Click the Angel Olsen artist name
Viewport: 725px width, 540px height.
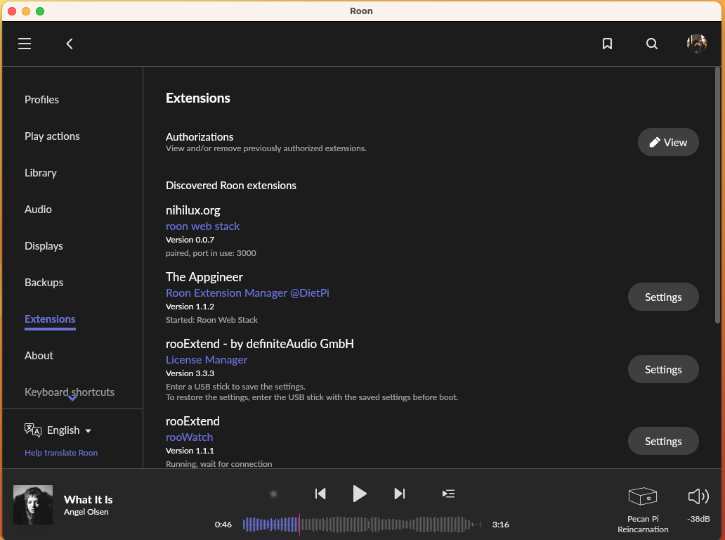point(86,512)
